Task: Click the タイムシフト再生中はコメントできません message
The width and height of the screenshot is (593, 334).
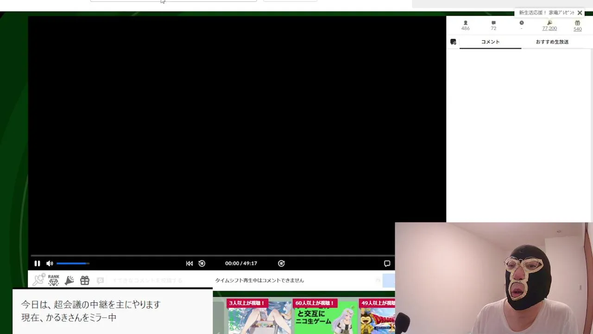Action: pos(259,280)
